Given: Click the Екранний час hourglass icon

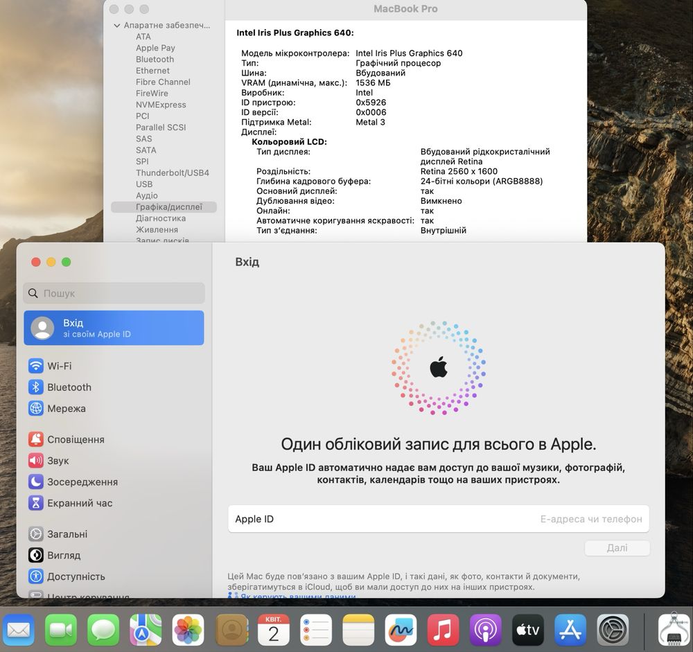Looking at the screenshot, I should [x=36, y=502].
